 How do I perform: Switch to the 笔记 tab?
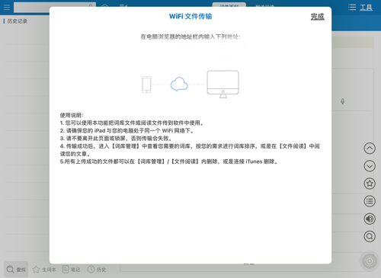click(x=72, y=270)
